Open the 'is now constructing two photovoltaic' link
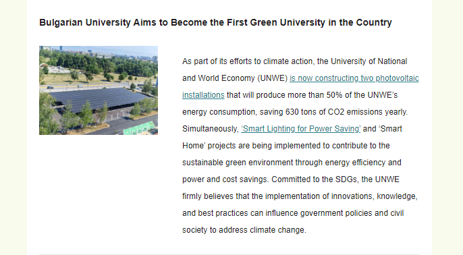The height and width of the screenshot is (255, 463). pos(354,78)
